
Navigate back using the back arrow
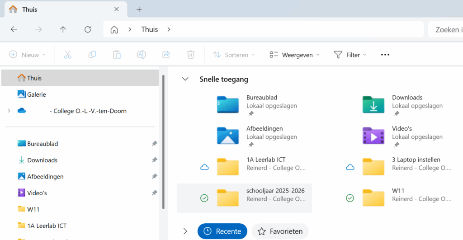click(14, 29)
